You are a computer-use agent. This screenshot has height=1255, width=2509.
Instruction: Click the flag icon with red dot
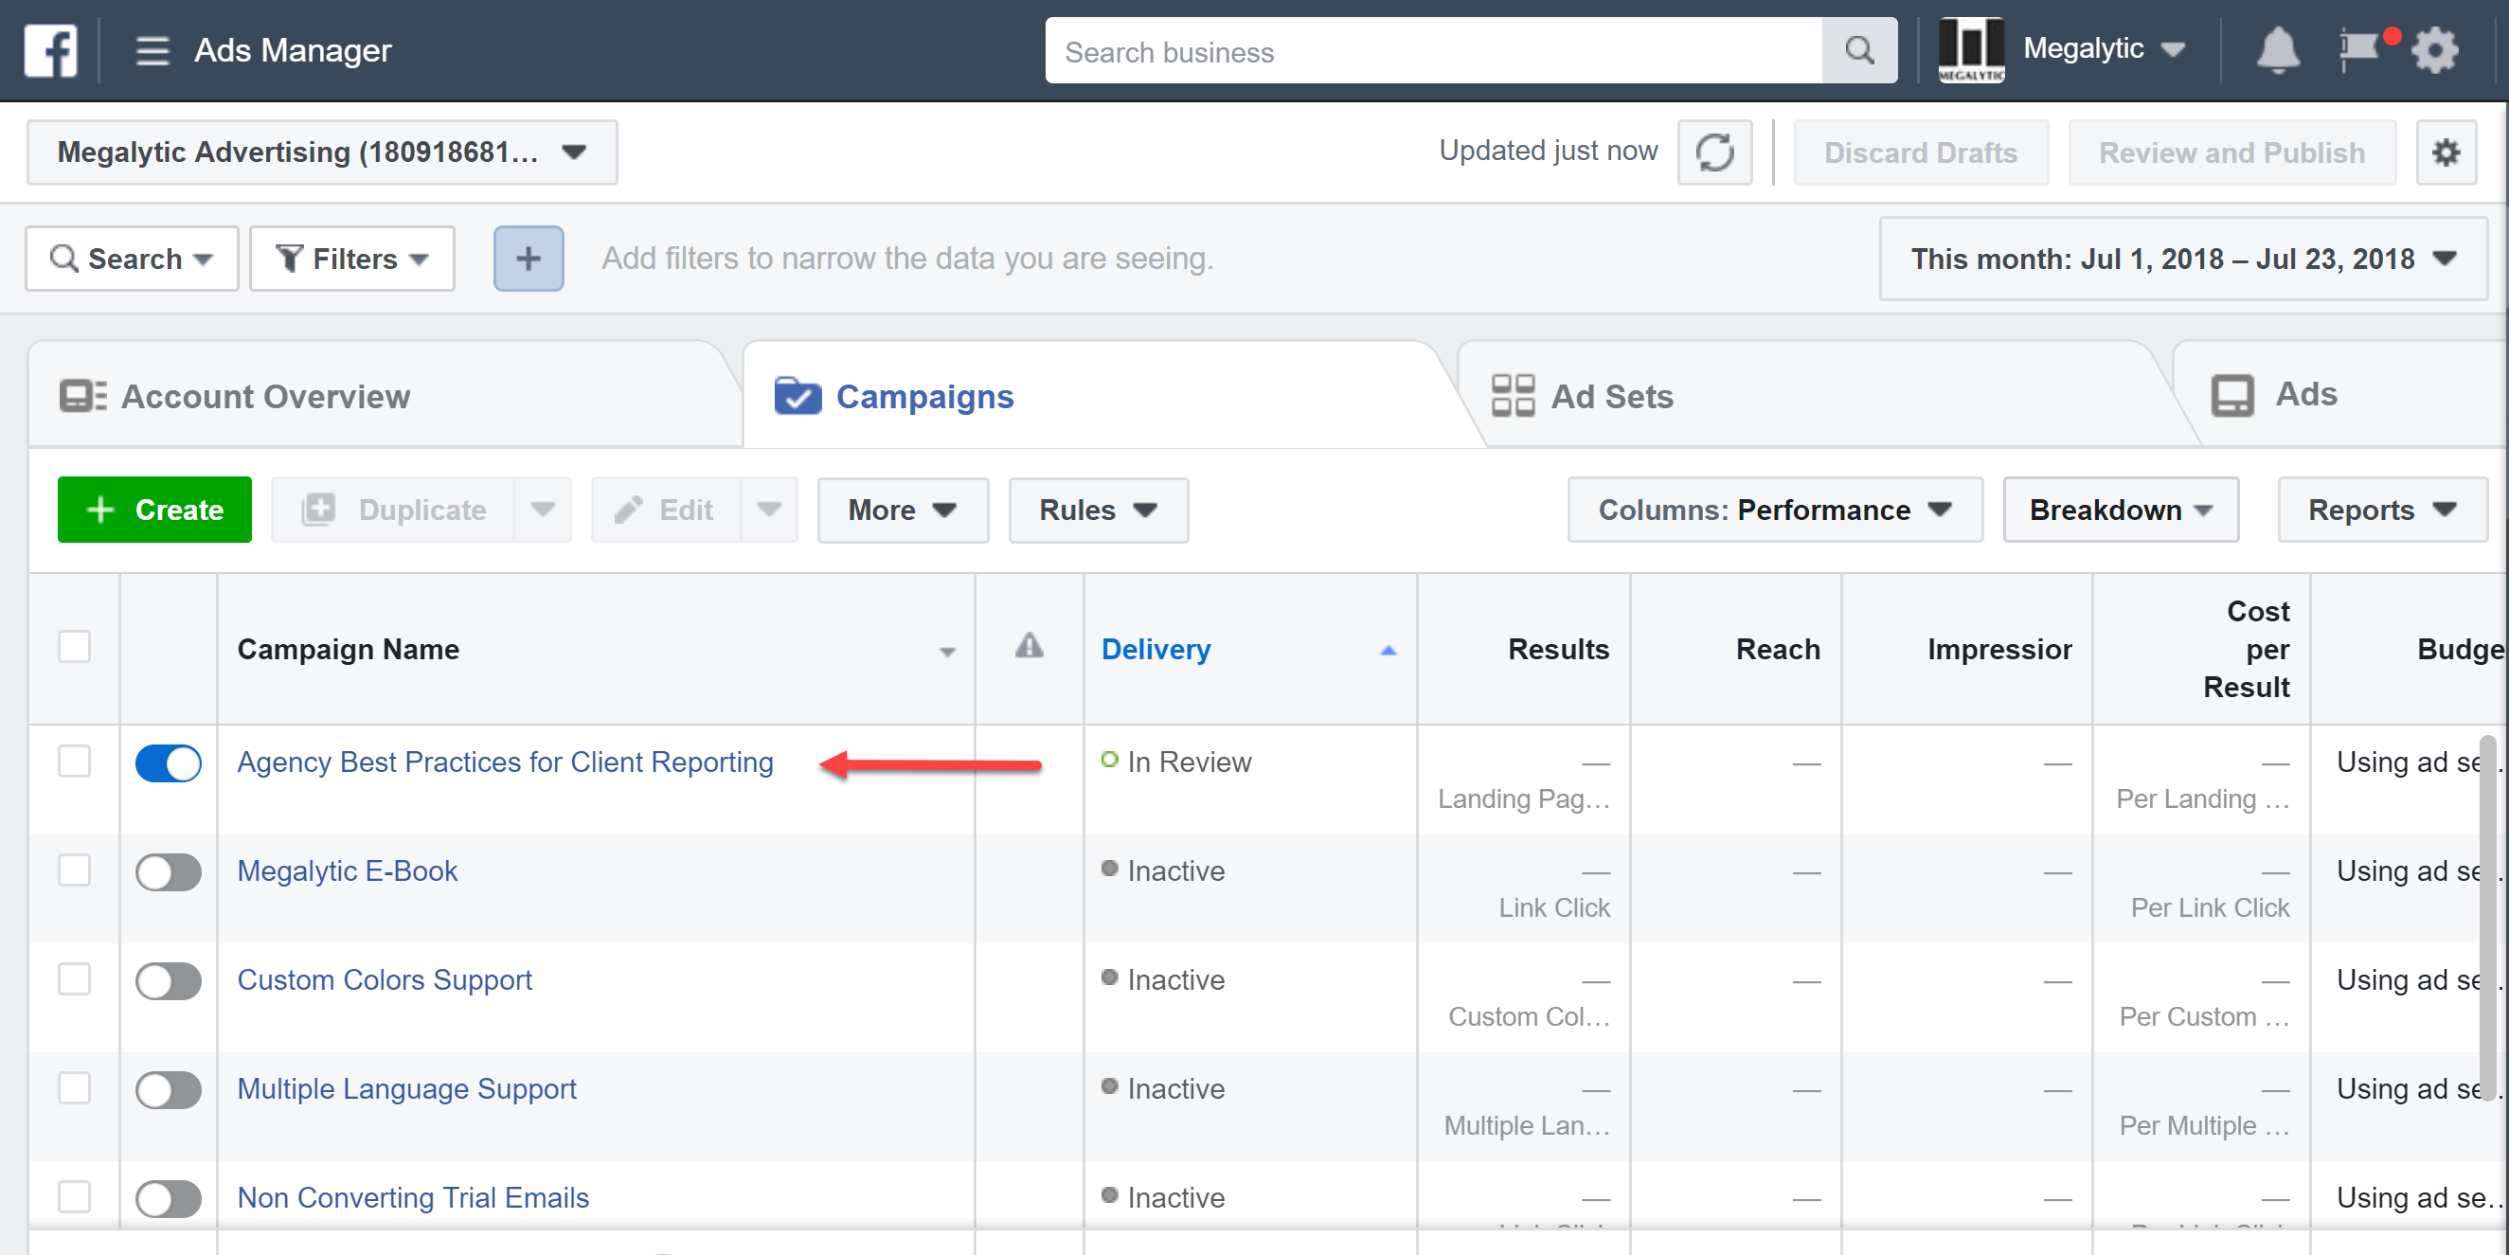point(2361,50)
